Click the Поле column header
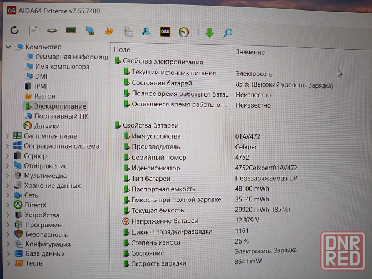The height and width of the screenshot is (279, 372). tap(122, 49)
